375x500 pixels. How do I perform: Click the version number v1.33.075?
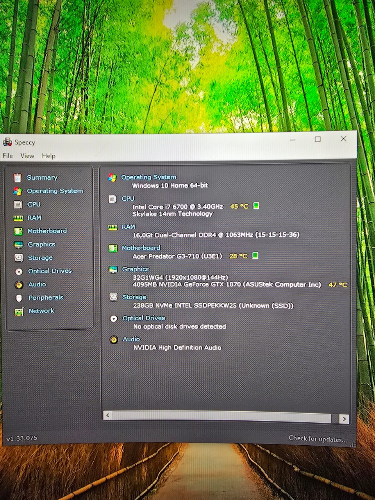(x=22, y=438)
